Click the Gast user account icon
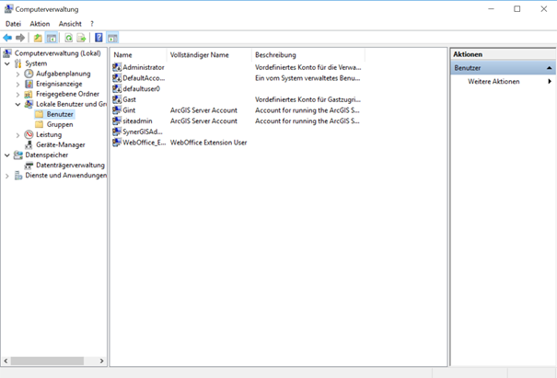Screen dimensions: 557x378 coord(117,99)
